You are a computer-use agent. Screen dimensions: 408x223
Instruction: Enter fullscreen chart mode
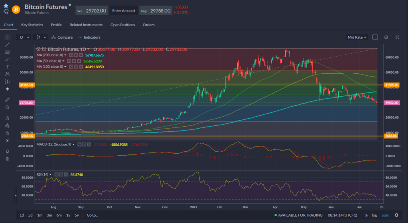coord(397,37)
